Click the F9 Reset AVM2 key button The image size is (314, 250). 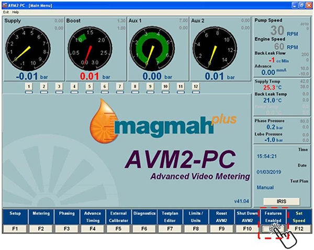point(222,229)
